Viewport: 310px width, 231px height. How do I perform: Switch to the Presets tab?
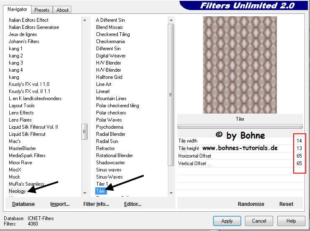42,10
